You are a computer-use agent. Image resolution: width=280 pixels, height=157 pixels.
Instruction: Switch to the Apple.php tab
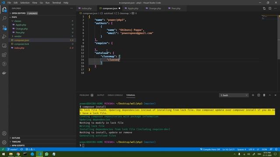click(133, 8)
